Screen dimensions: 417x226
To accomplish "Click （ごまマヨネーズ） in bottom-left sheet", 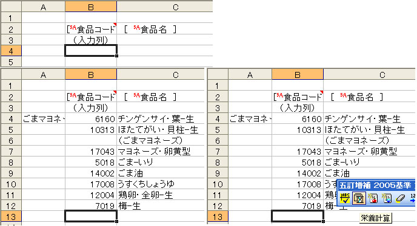I will pyautogui.click(x=150, y=140).
